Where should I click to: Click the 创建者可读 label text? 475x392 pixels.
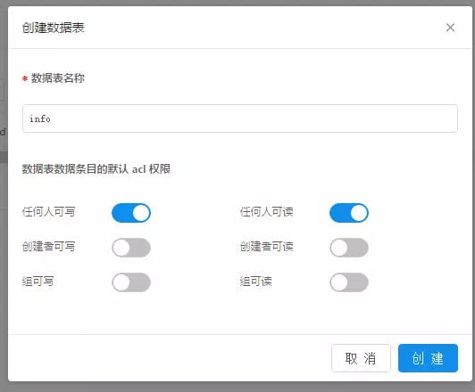(x=267, y=247)
